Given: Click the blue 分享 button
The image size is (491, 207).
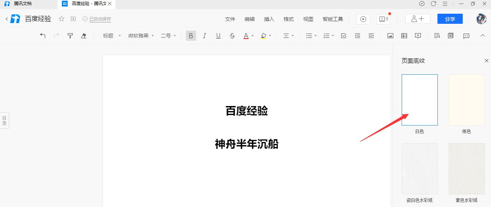Looking at the screenshot, I should [450, 19].
